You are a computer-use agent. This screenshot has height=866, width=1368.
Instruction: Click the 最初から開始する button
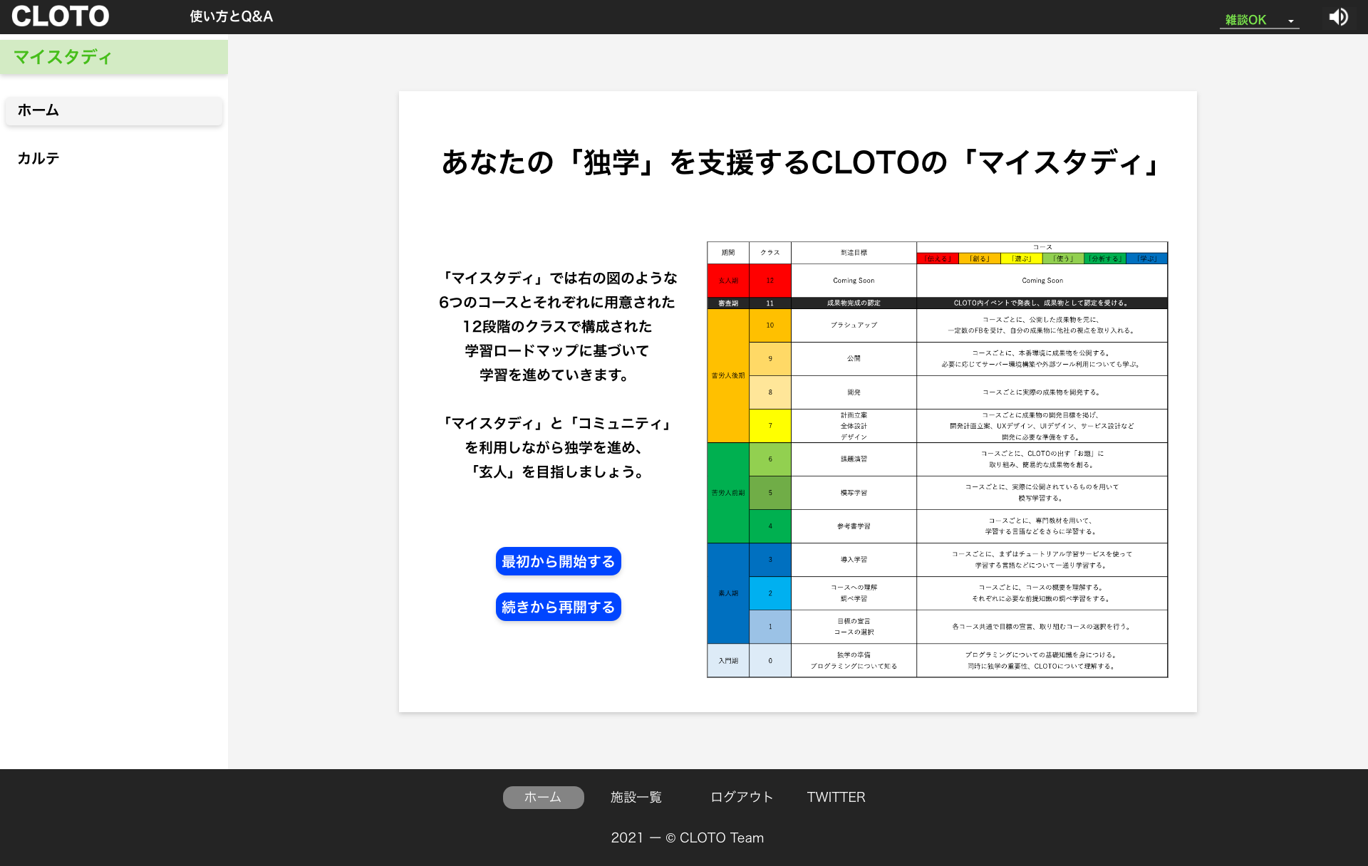click(x=559, y=561)
